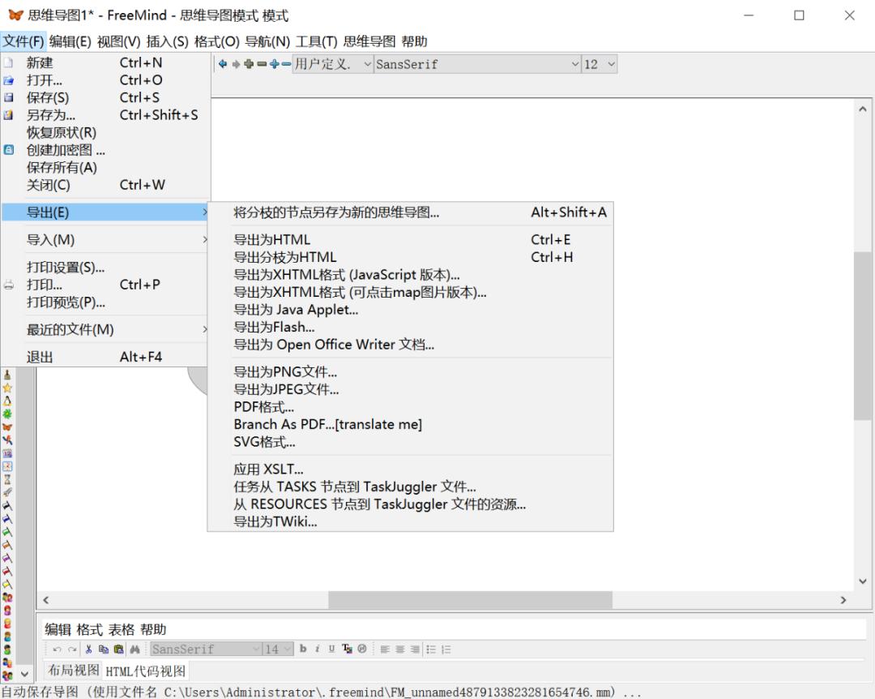This screenshot has height=699, width=875.
Task: Switch to the HTML代码视图 tab
Action: pos(146,671)
